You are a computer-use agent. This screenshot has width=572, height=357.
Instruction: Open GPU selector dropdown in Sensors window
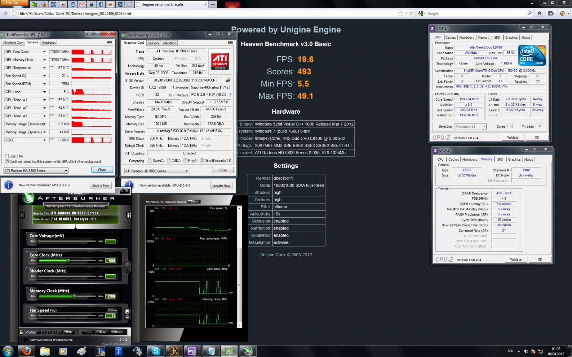tap(36, 171)
